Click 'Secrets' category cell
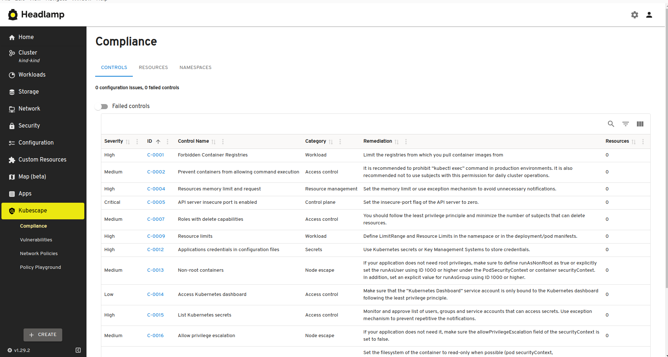This screenshot has height=357, width=668. [313, 250]
